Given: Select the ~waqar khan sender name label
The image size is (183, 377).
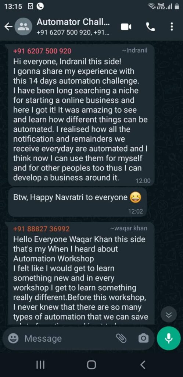Looking at the screenshot, I should tap(129, 228).
